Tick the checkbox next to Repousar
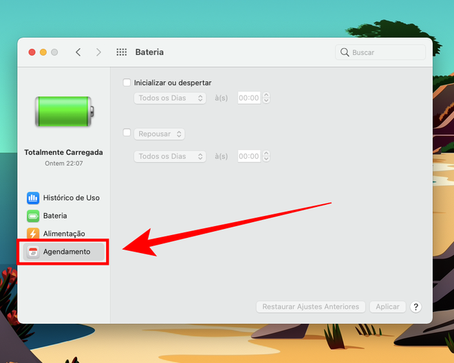Screen dimensions: 454x363 click(127, 133)
